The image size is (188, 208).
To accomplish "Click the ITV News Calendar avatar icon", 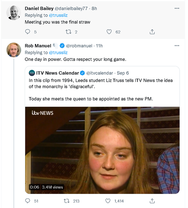I will tap(32, 73).
